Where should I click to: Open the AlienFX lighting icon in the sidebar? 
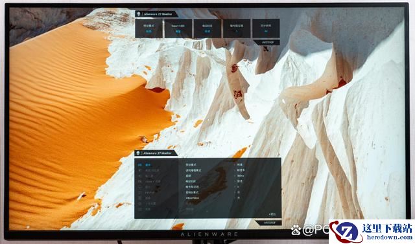[x=139, y=181]
